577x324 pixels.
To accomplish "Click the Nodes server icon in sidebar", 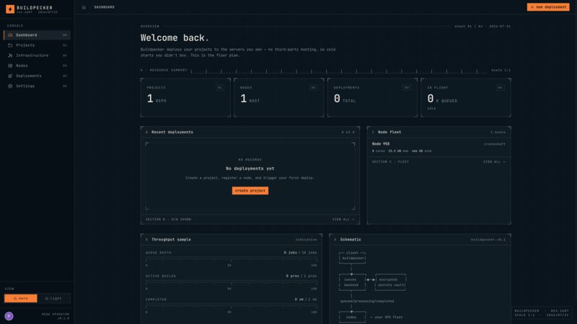I will tap(10, 66).
